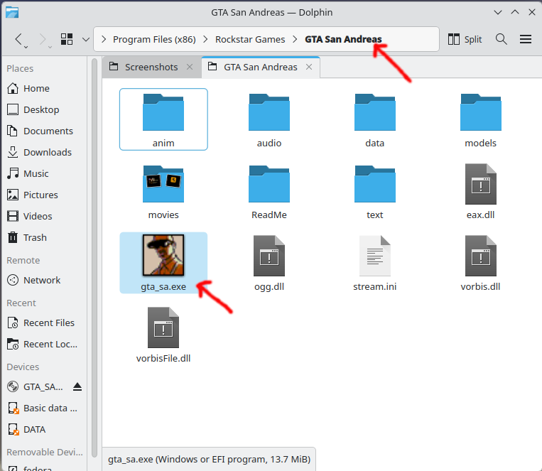Open the Basic data partition device
This screenshot has height=471, width=542.
click(43, 408)
